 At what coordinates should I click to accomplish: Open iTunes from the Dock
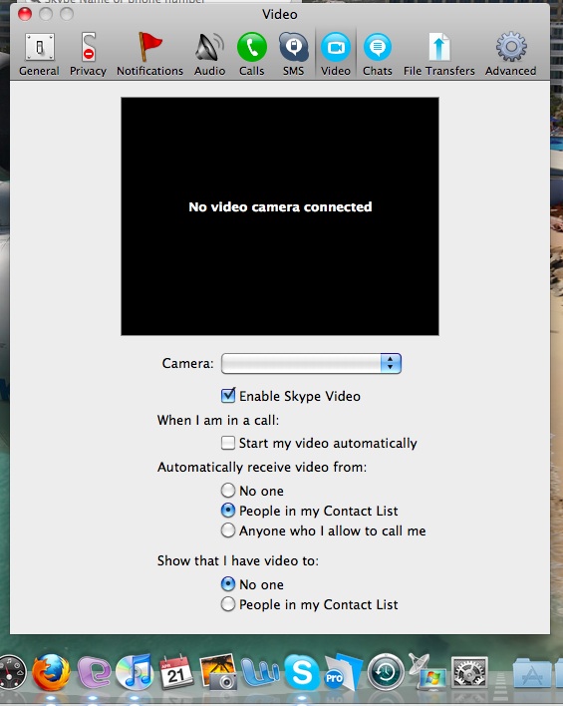coord(135,672)
